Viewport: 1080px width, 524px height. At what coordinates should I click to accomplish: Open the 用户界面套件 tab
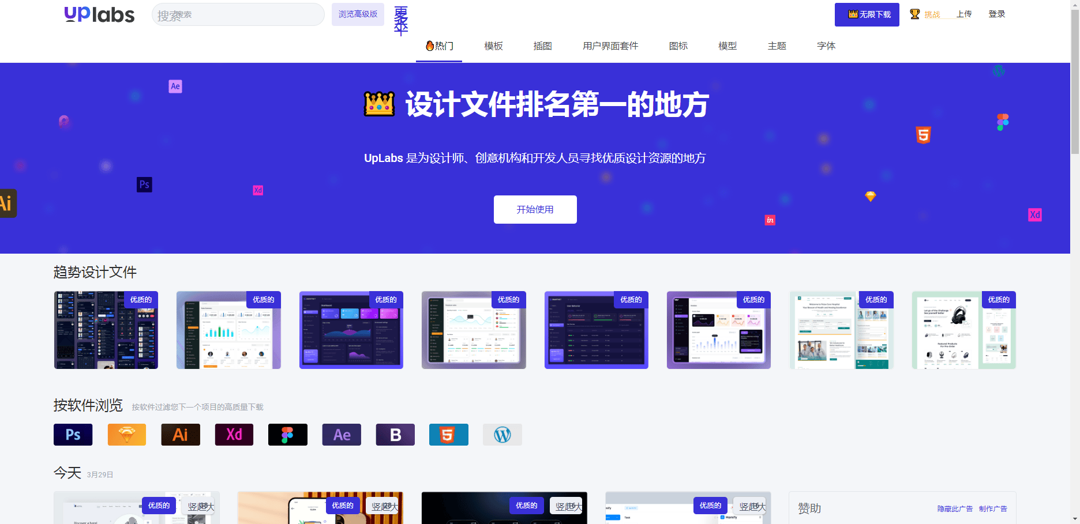(610, 46)
